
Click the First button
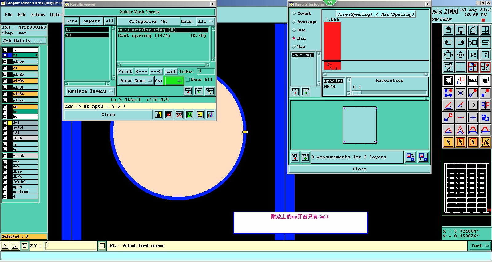point(125,71)
